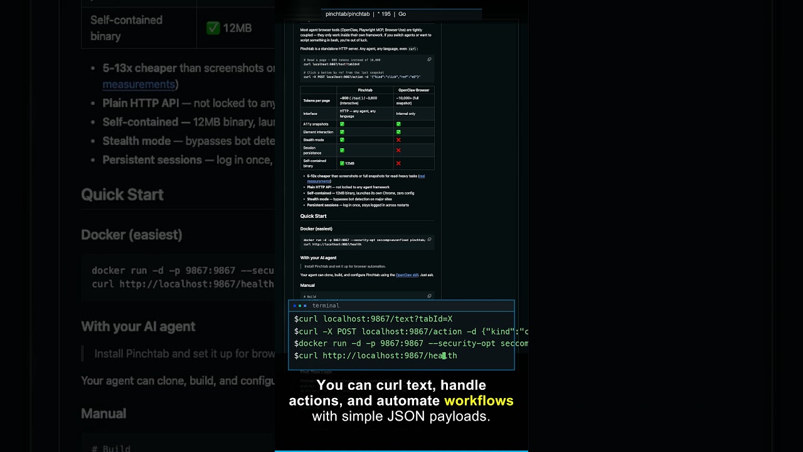Click the Session persistence row label
The image size is (803, 452).
tap(314, 150)
